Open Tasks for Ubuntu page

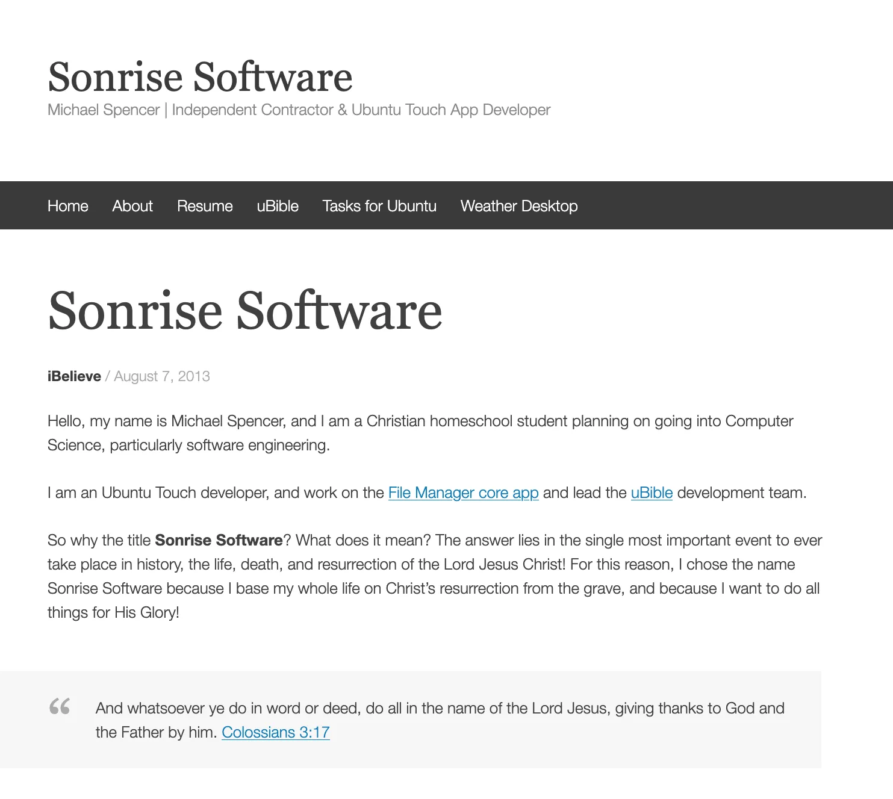coord(379,206)
